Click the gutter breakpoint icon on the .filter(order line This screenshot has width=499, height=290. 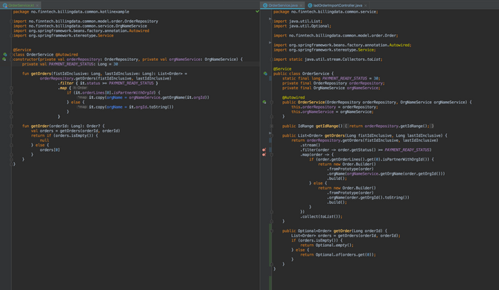[x=264, y=150]
